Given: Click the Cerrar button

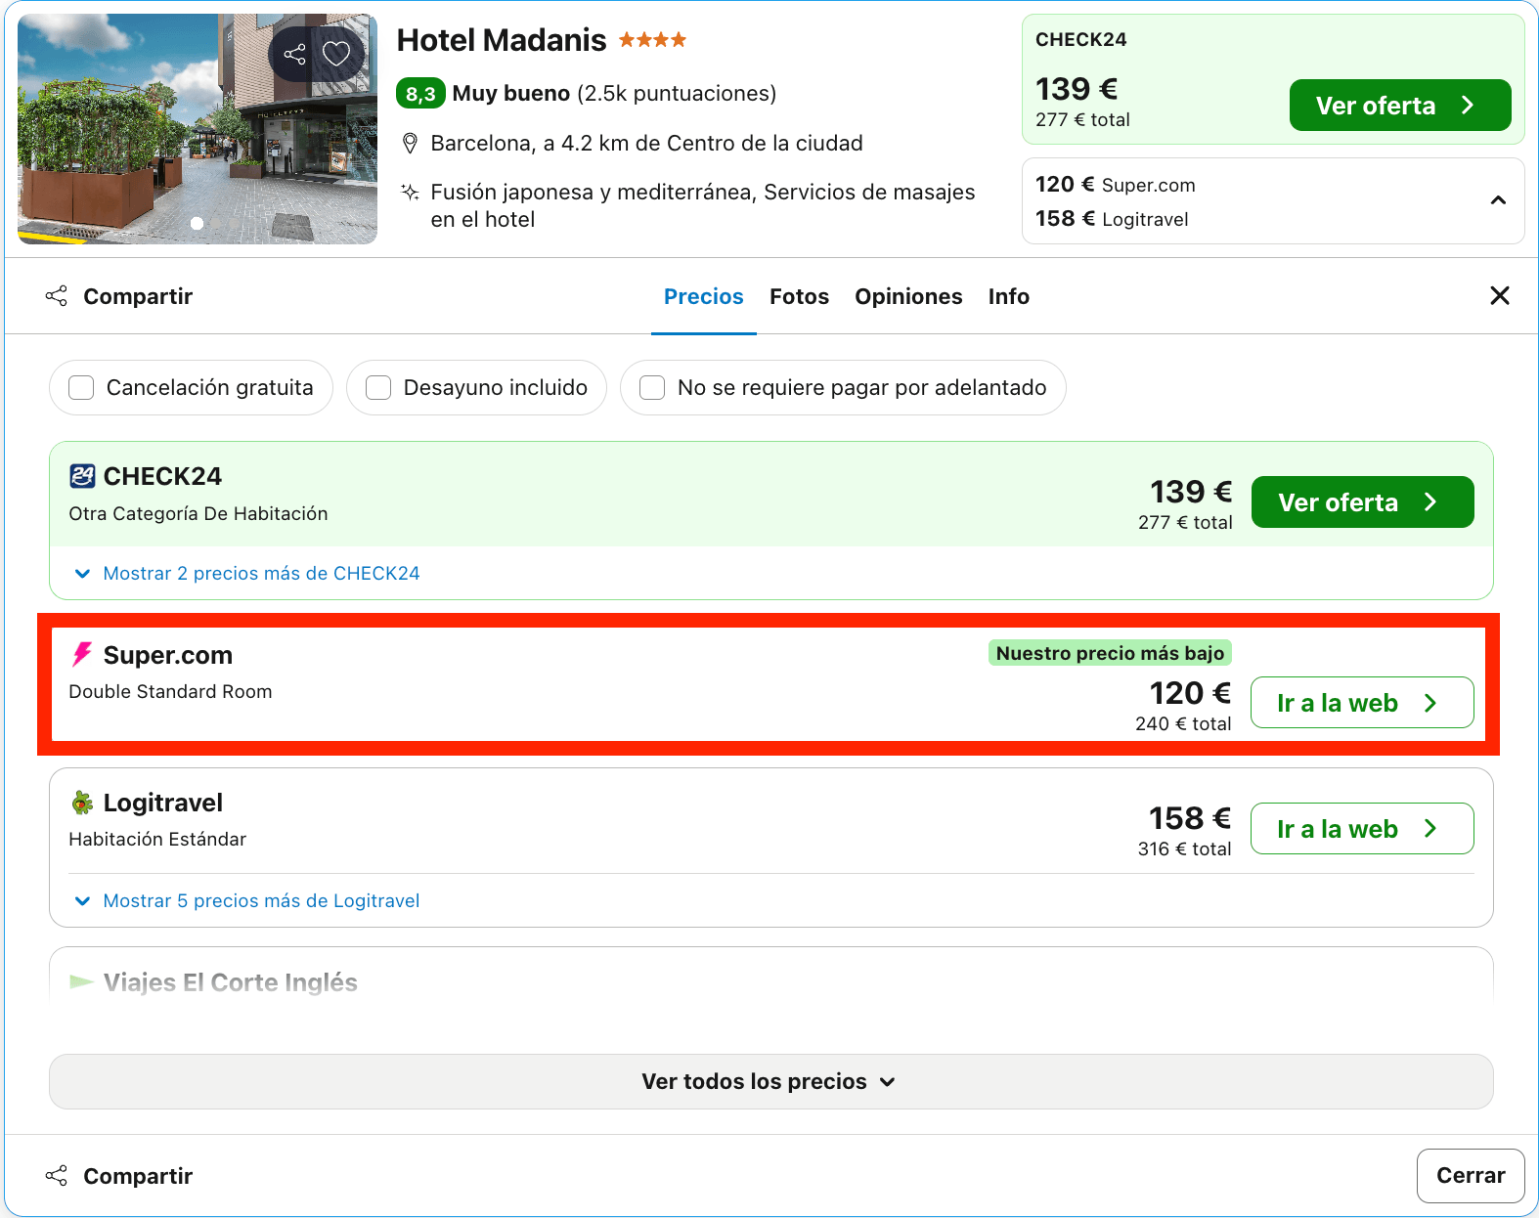Looking at the screenshot, I should [1471, 1176].
